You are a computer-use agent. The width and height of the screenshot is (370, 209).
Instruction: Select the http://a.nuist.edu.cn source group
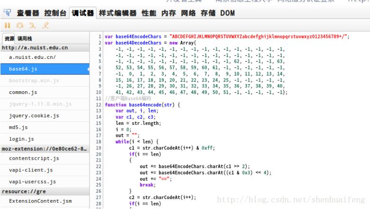click(x=45, y=47)
